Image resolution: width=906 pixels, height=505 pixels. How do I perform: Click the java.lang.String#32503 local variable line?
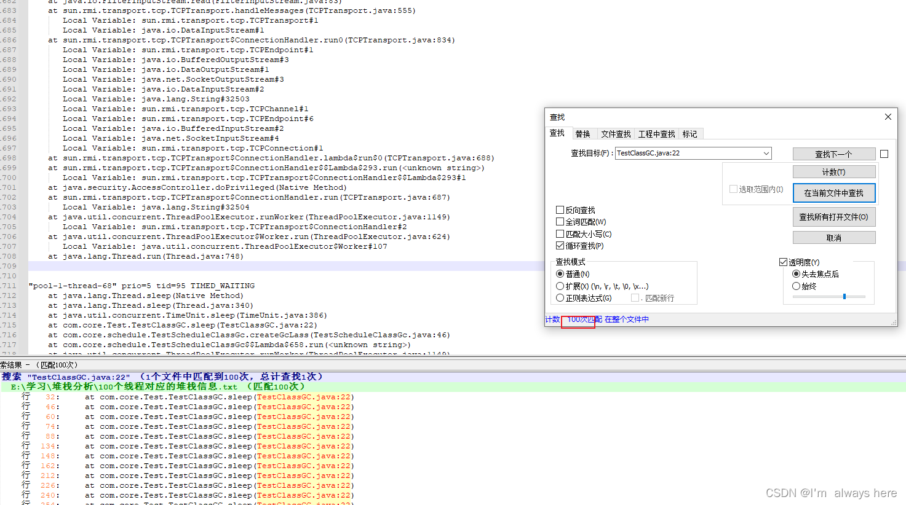pyautogui.click(x=156, y=99)
